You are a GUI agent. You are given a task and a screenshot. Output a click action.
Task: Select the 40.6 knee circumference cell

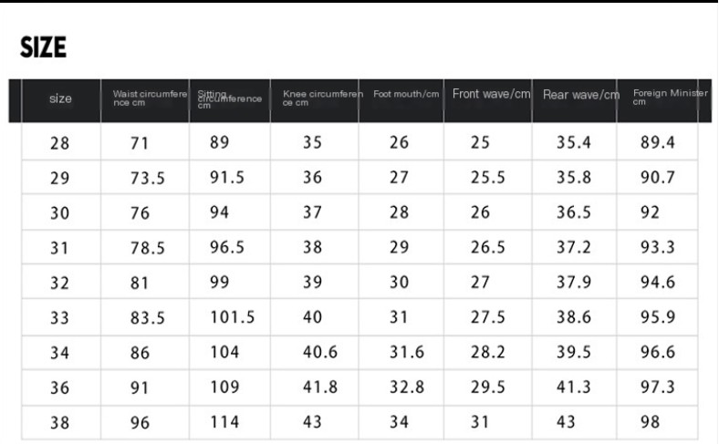pyautogui.click(x=320, y=352)
